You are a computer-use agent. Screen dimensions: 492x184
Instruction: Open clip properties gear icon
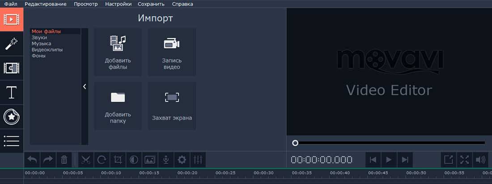point(182,159)
